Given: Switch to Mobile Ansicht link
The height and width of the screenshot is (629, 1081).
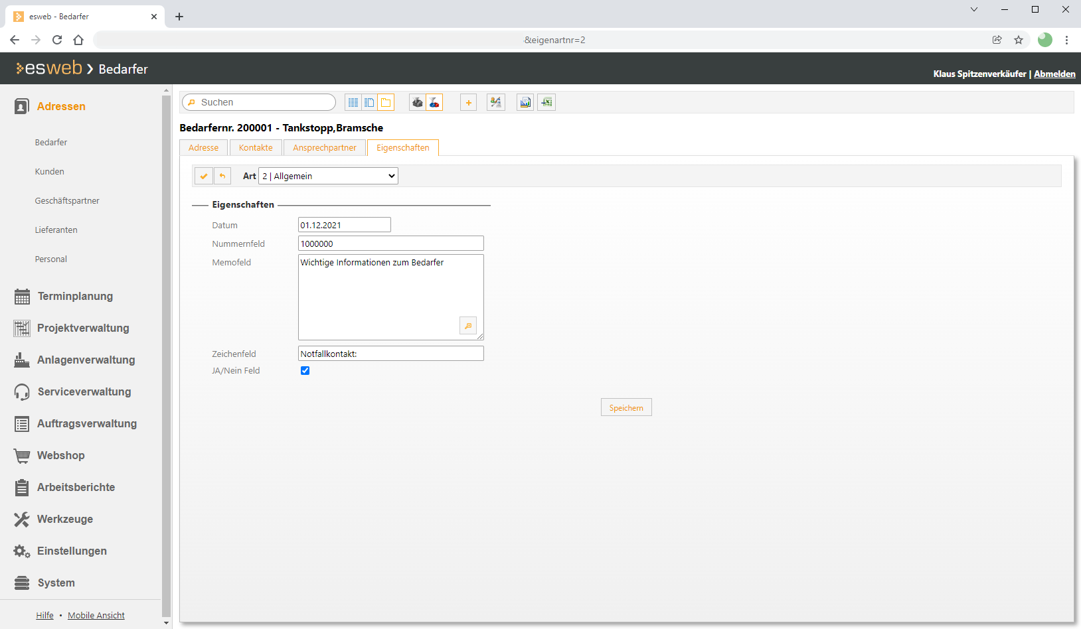Looking at the screenshot, I should 96,616.
